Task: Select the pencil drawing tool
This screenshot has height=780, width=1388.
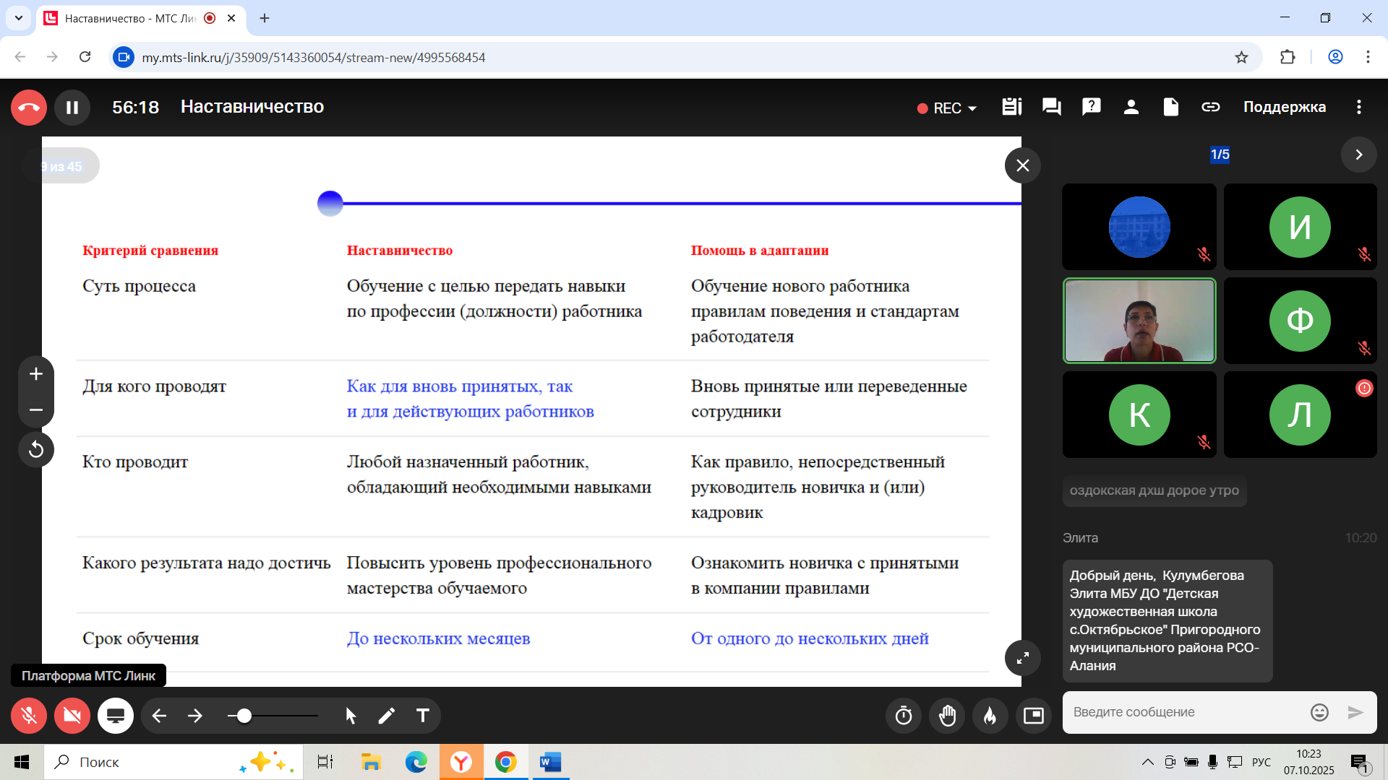Action: coord(387,716)
